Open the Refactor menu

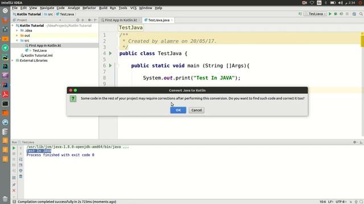(89, 8)
